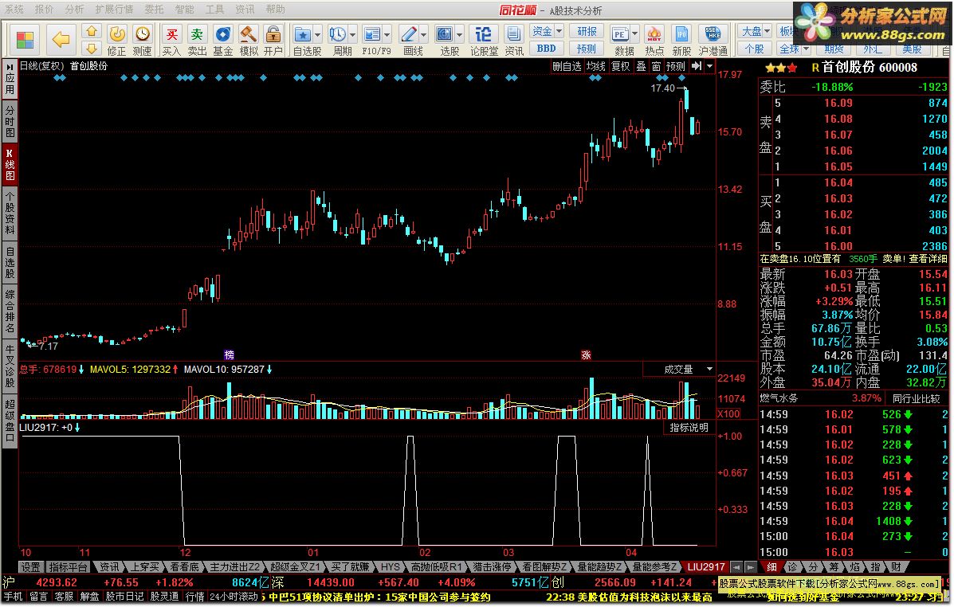Click the skip-to-end arrow in chart toolbar
This screenshot has height=607, width=954.
697,65
